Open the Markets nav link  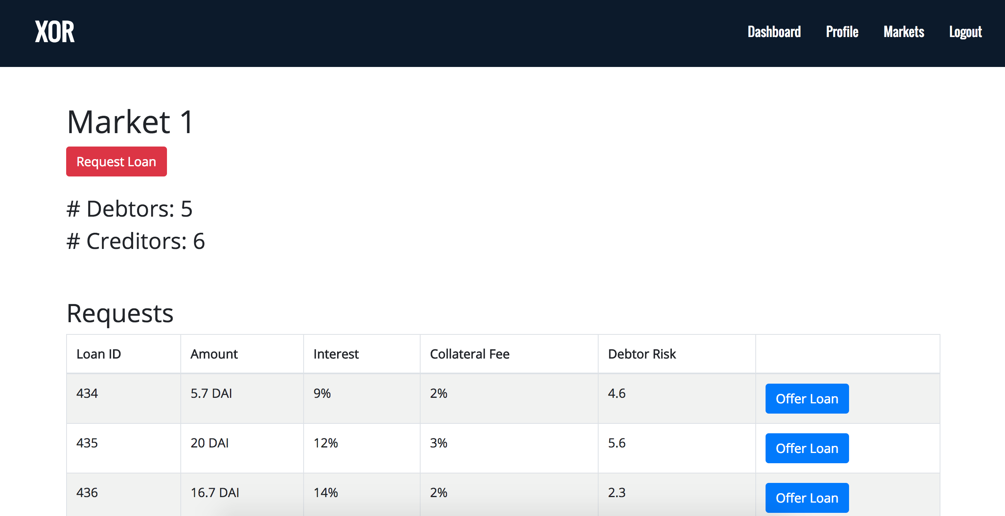(x=903, y=32)
